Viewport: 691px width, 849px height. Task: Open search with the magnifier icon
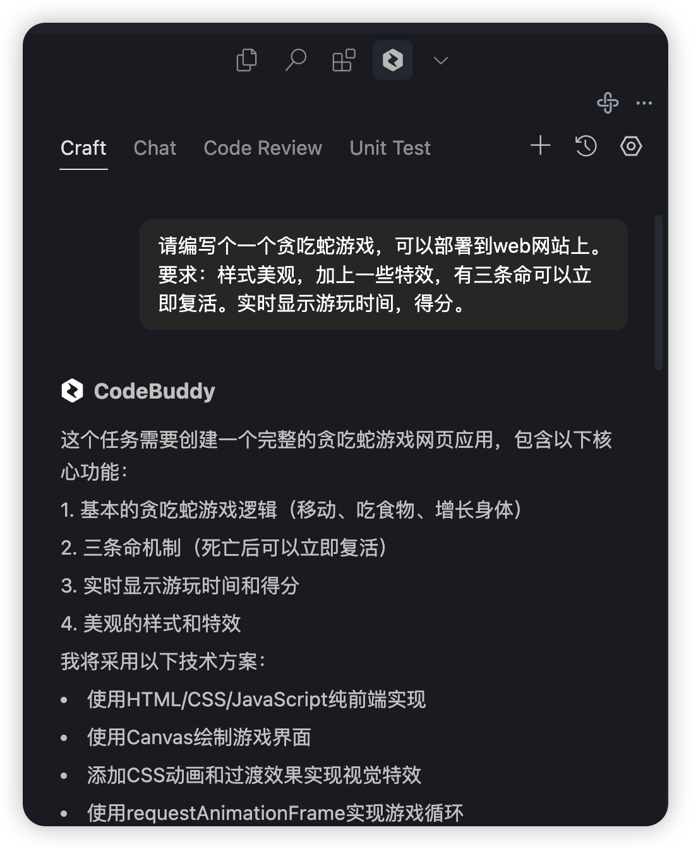[x=295, y=60]
